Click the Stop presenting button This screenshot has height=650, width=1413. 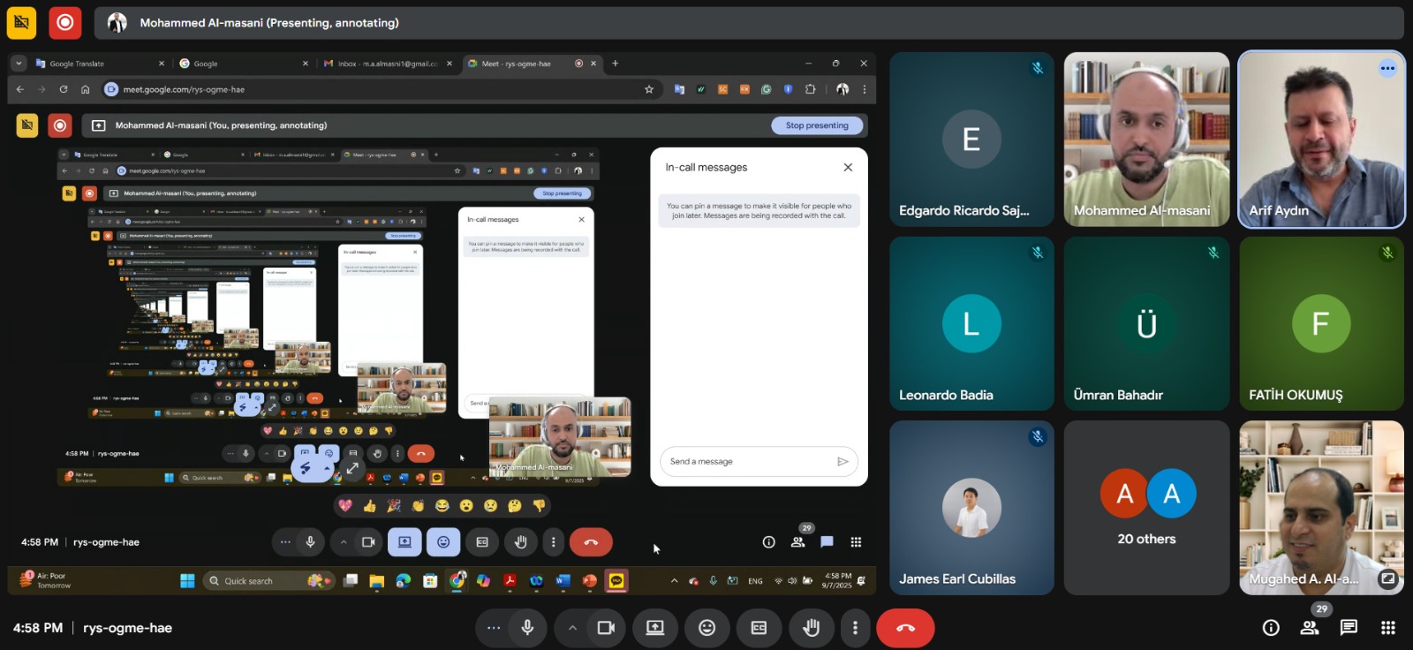(817, 125)
